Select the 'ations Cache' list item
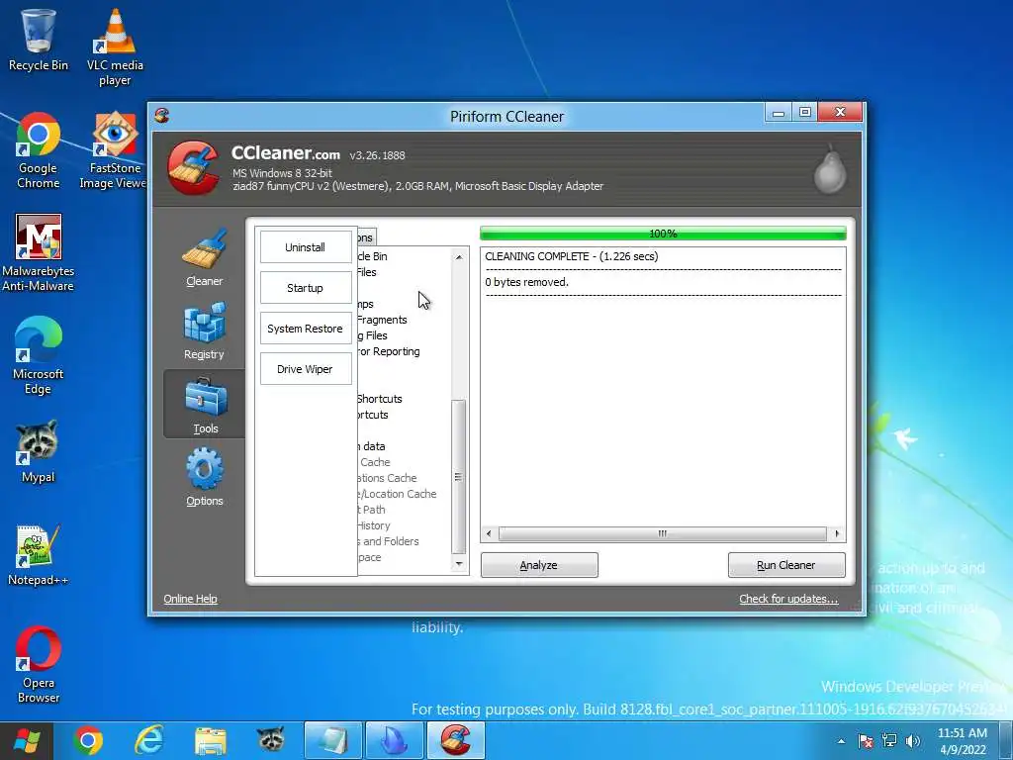This screenshot has width=1013, height=760. (x=387, y=478)
